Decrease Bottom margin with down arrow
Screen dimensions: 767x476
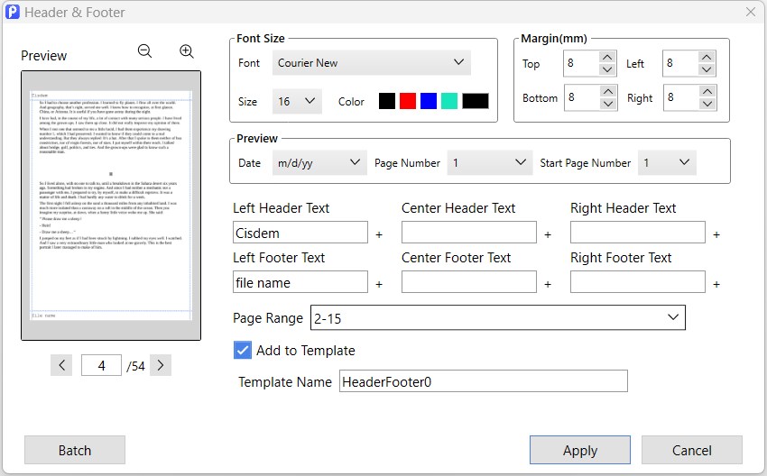608,104
